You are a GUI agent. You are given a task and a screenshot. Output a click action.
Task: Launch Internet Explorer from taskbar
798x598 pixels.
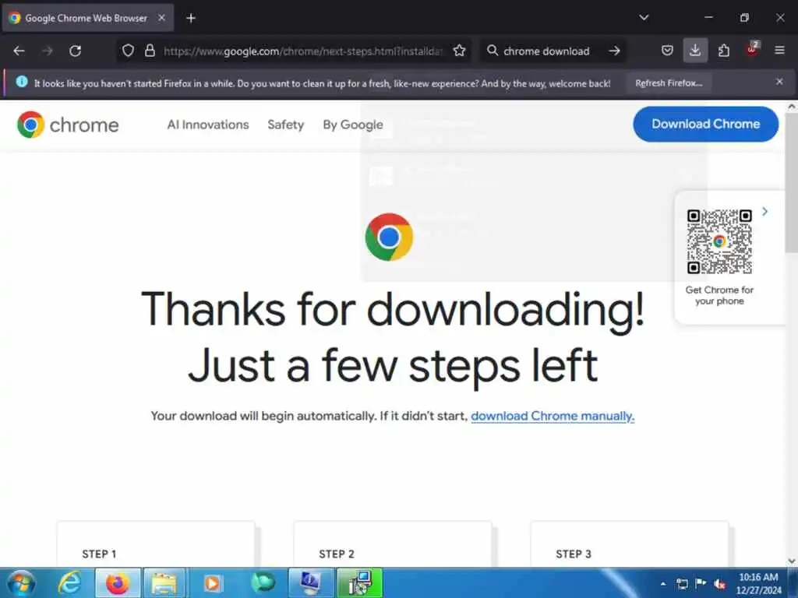70,582
